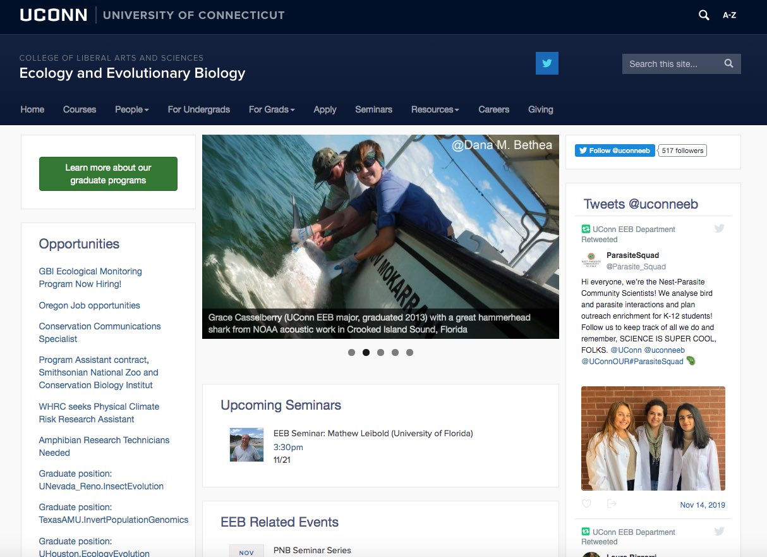Expand the People dropdown menu
This screenshot has height=557, width=767.
(x=132, y=109)
